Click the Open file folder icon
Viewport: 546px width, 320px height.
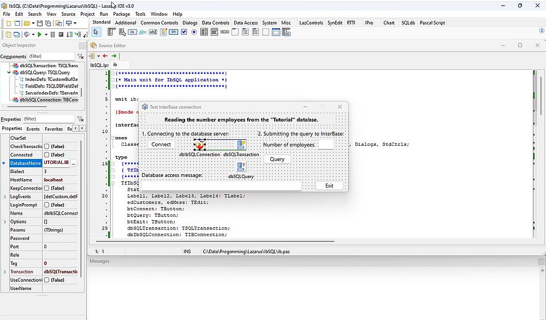point(27,23)
